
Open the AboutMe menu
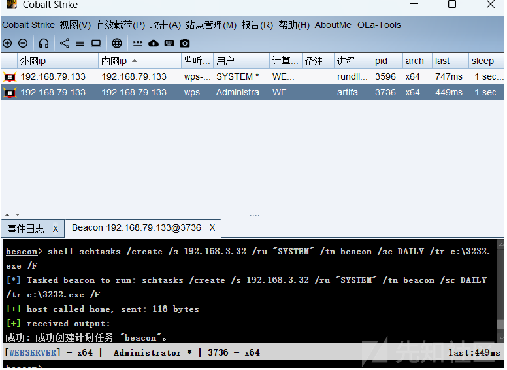click(333, 25)
